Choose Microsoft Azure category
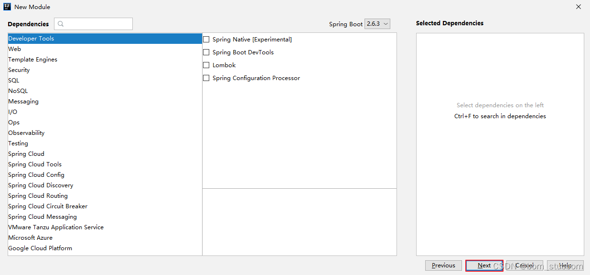590x275 pixels. pyautogui.click(x=105, y=238)
